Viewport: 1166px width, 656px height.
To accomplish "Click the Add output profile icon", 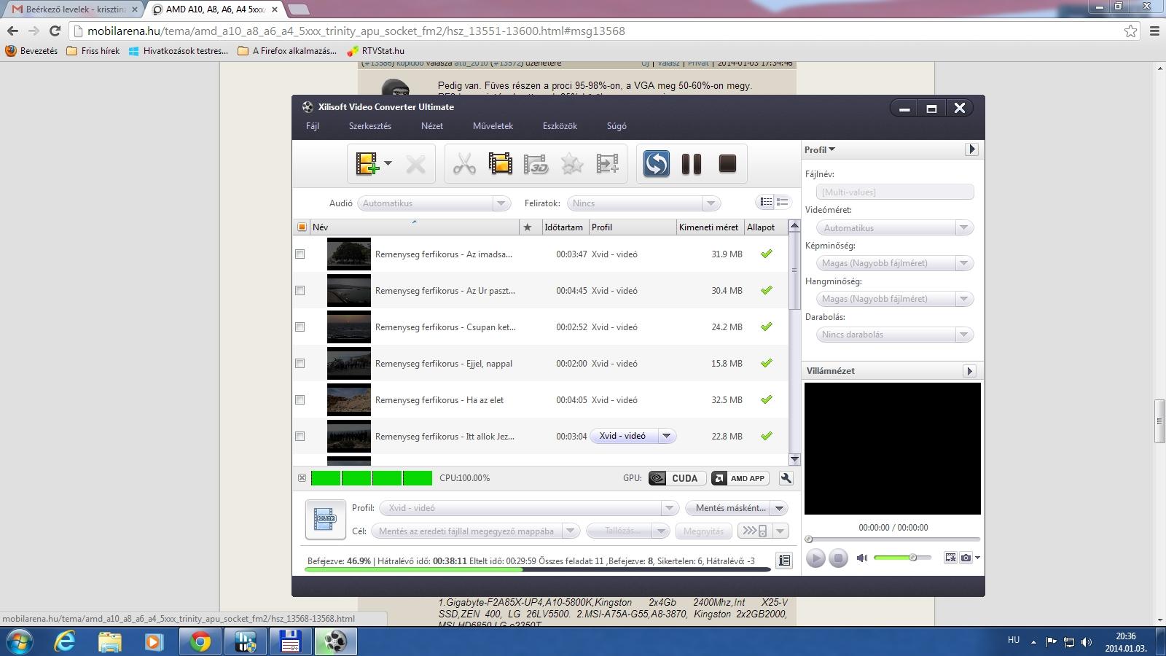I will tap(607, 164).
